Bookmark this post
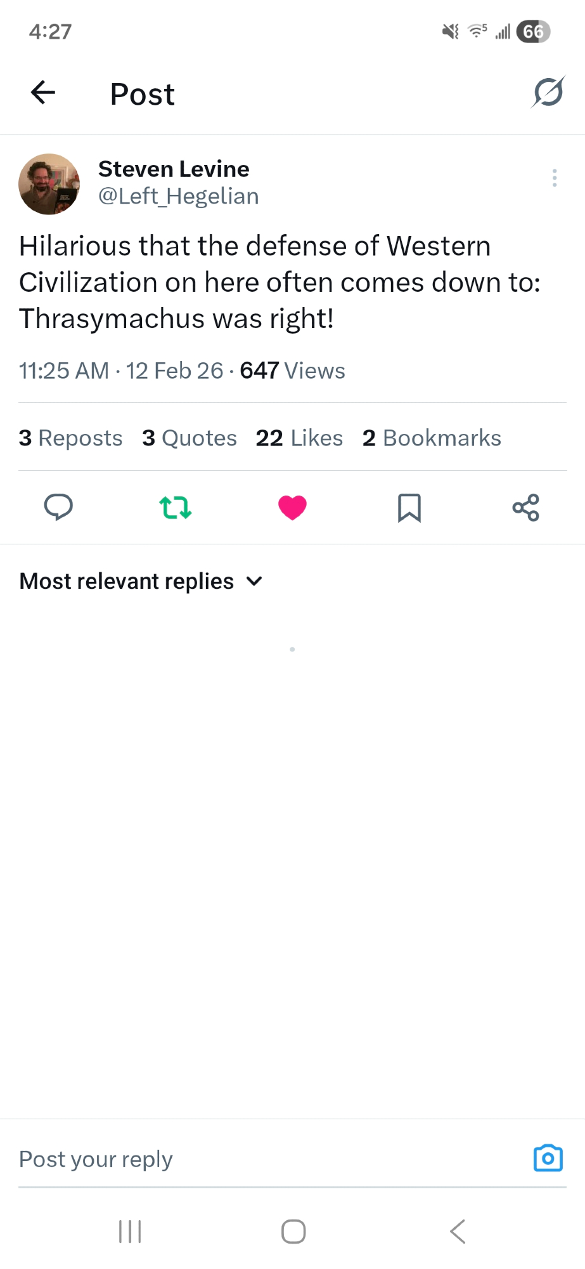585x1269 pixels. pos(409,508)
